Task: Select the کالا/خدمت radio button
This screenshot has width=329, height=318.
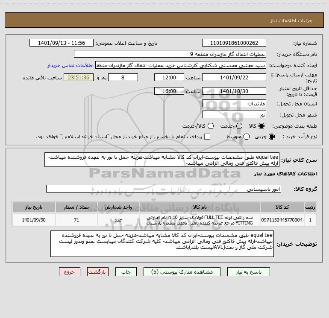Action: click(211, 126)
